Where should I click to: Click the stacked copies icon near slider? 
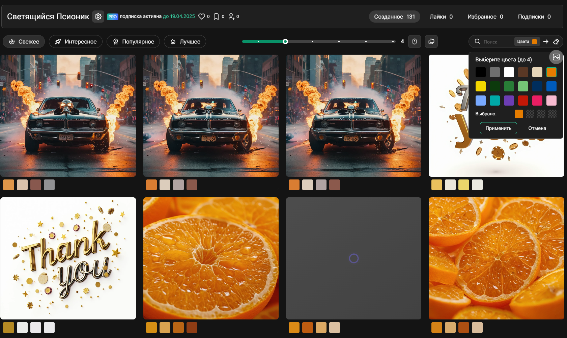pos(431,41)
